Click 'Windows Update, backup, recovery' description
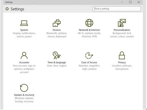The width and height of the screenshot is (147, 110). click(x=24, y=100)
